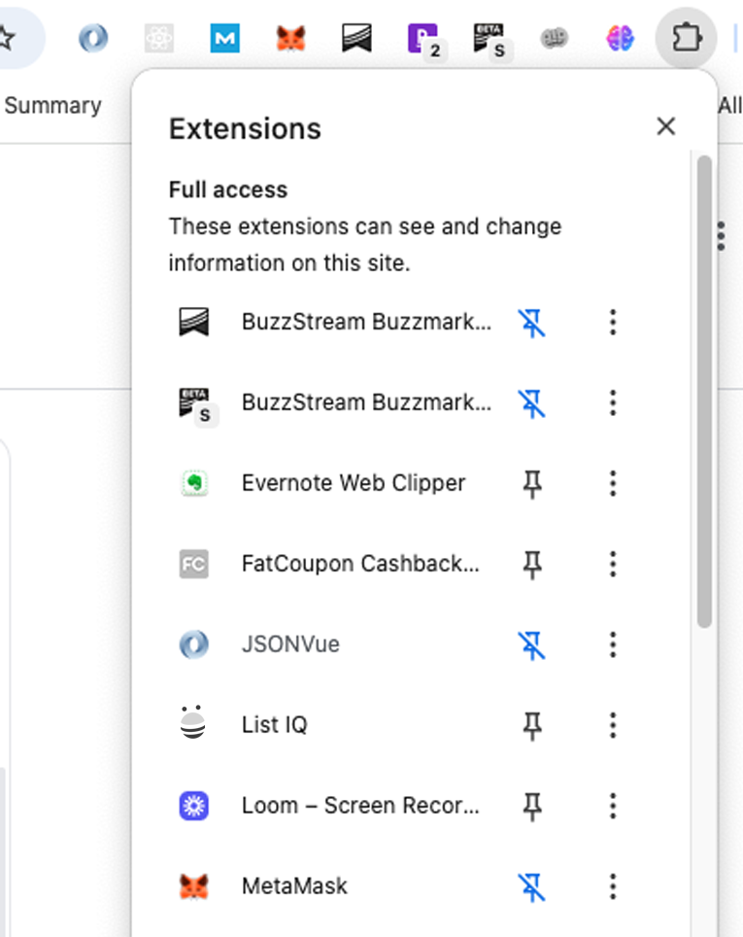Open more options for BuzzStream BETA extension

point(613,403)
